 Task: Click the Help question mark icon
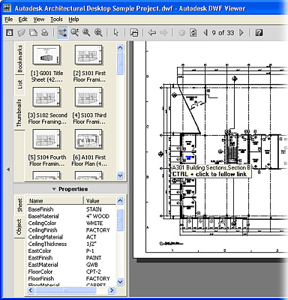pyautogui.click(x=259, y=32)
